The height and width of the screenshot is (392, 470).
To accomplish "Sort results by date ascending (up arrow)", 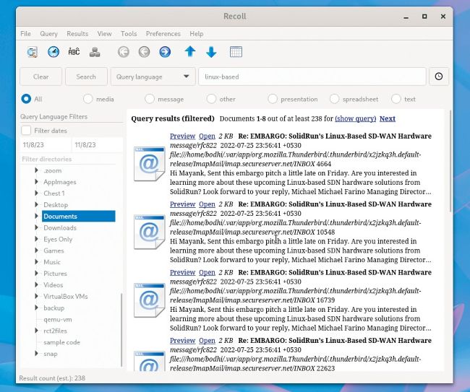I will (190, 52).
